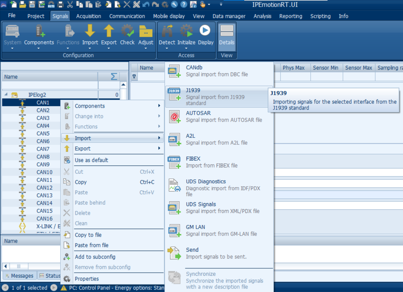Switch to the Communication tab
This screenshot has height=292, width=403.
(x=127, y=16)
